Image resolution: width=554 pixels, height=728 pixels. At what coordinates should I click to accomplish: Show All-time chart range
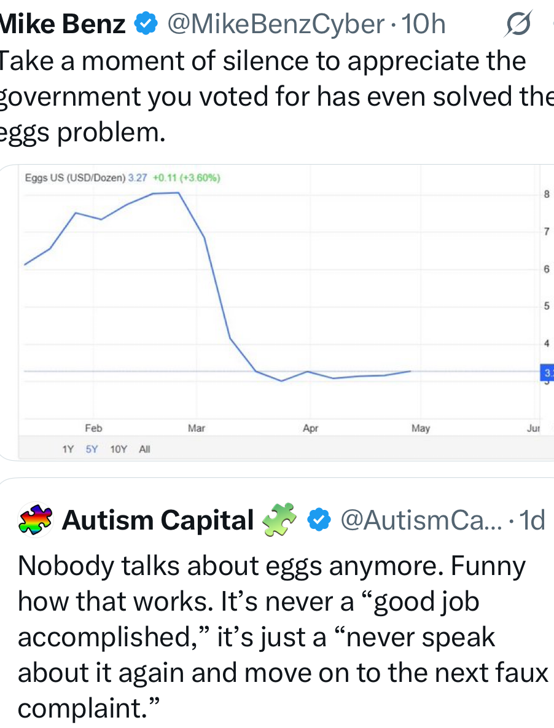[144, 449]
